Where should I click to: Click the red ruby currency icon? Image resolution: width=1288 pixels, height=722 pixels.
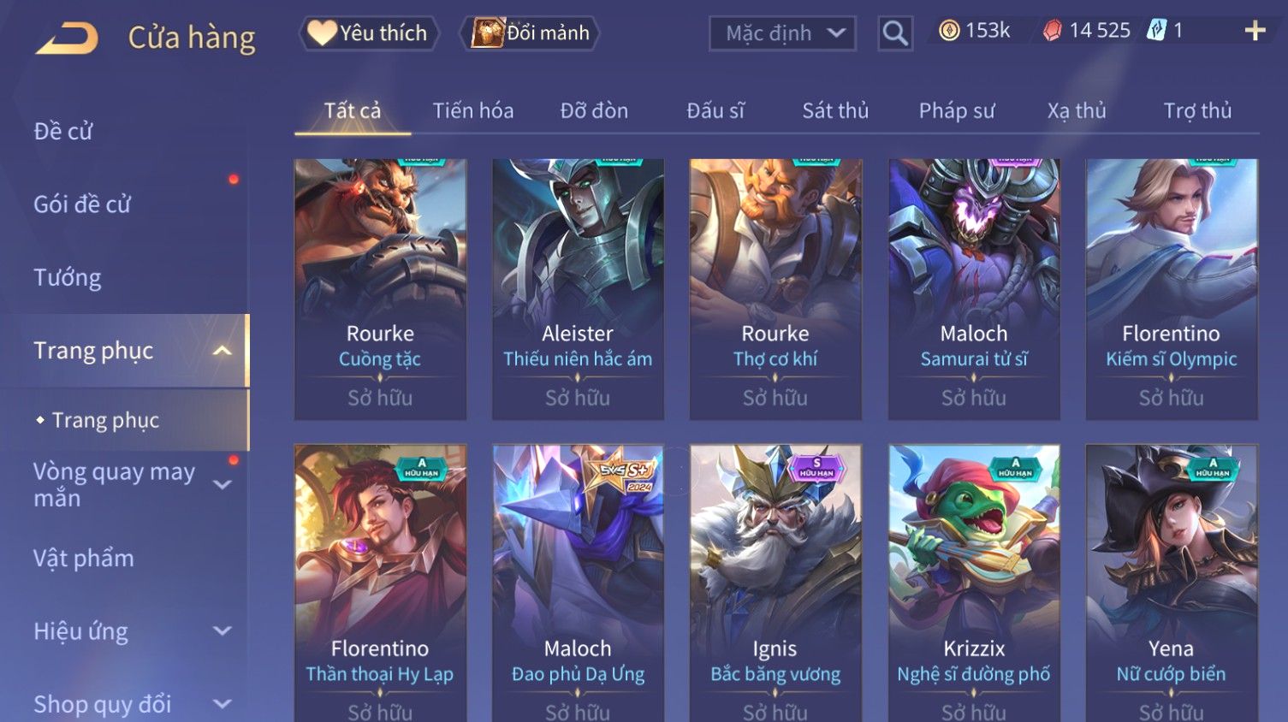tap(1053, 31)
